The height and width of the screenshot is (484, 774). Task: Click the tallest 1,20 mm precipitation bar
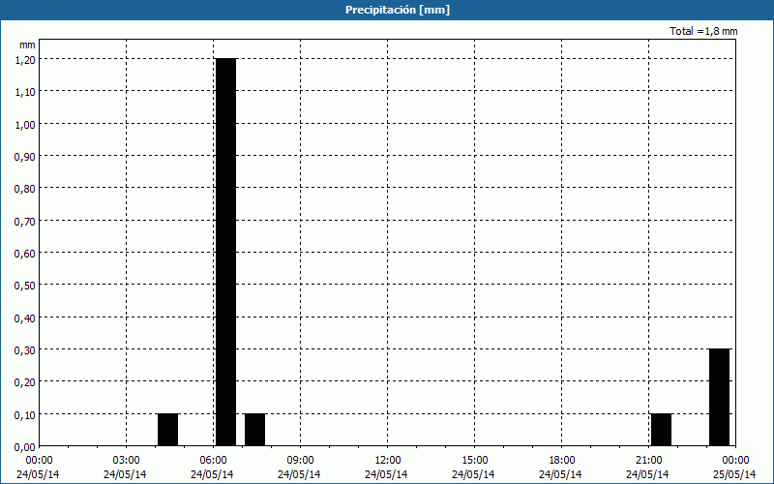[x=226, y=252]
